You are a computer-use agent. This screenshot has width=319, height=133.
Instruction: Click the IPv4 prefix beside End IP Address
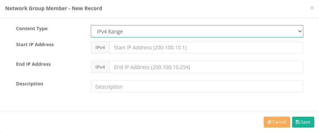(x=100, y=67)
